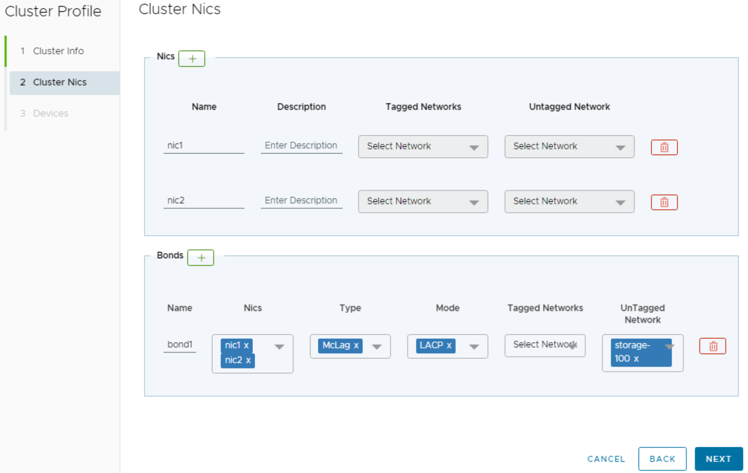The width and height of the screenshot is (748, 473).
Task: Click the Untagged Network header in Nics
Action: pyautogui.click(x=569, y=107)
